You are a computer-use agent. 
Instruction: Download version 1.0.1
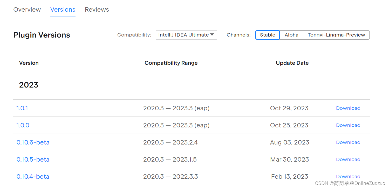pyautogui.click(x=348, y=108)
